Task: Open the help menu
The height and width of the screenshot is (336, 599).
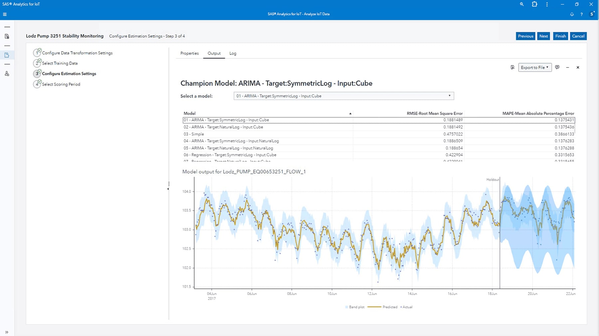Action: tap(581, 14)
